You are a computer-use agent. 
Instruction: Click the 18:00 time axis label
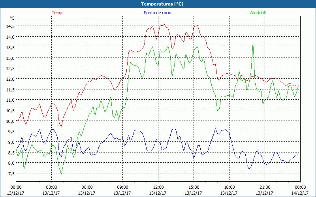point(229,187)
